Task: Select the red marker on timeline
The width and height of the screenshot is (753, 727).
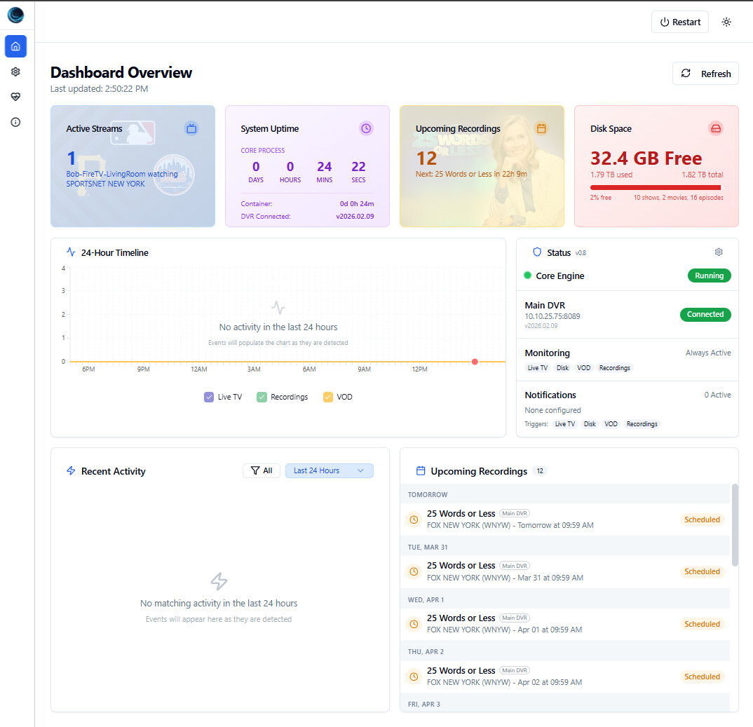Action: (475, 362)
